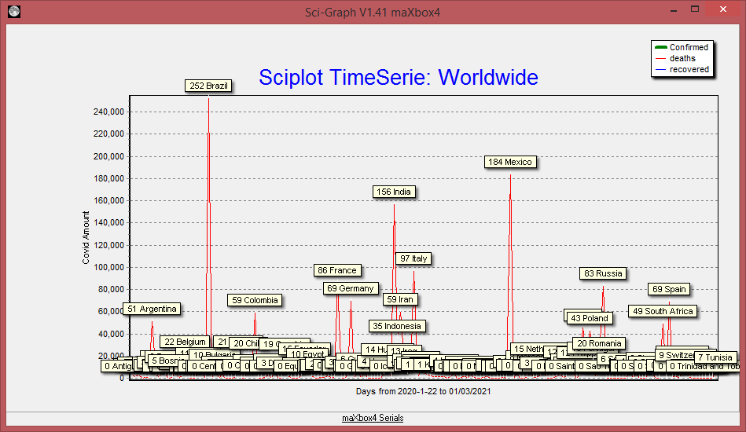Select the 69 Spain data label
The width and height of the screenshot is (746, 432).
point(670,289)
